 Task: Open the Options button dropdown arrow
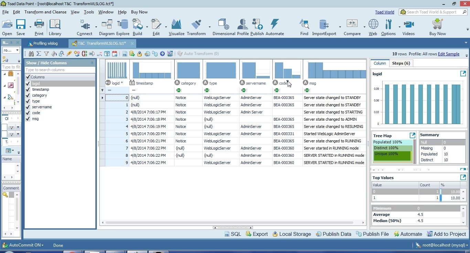tap(399, 27)
